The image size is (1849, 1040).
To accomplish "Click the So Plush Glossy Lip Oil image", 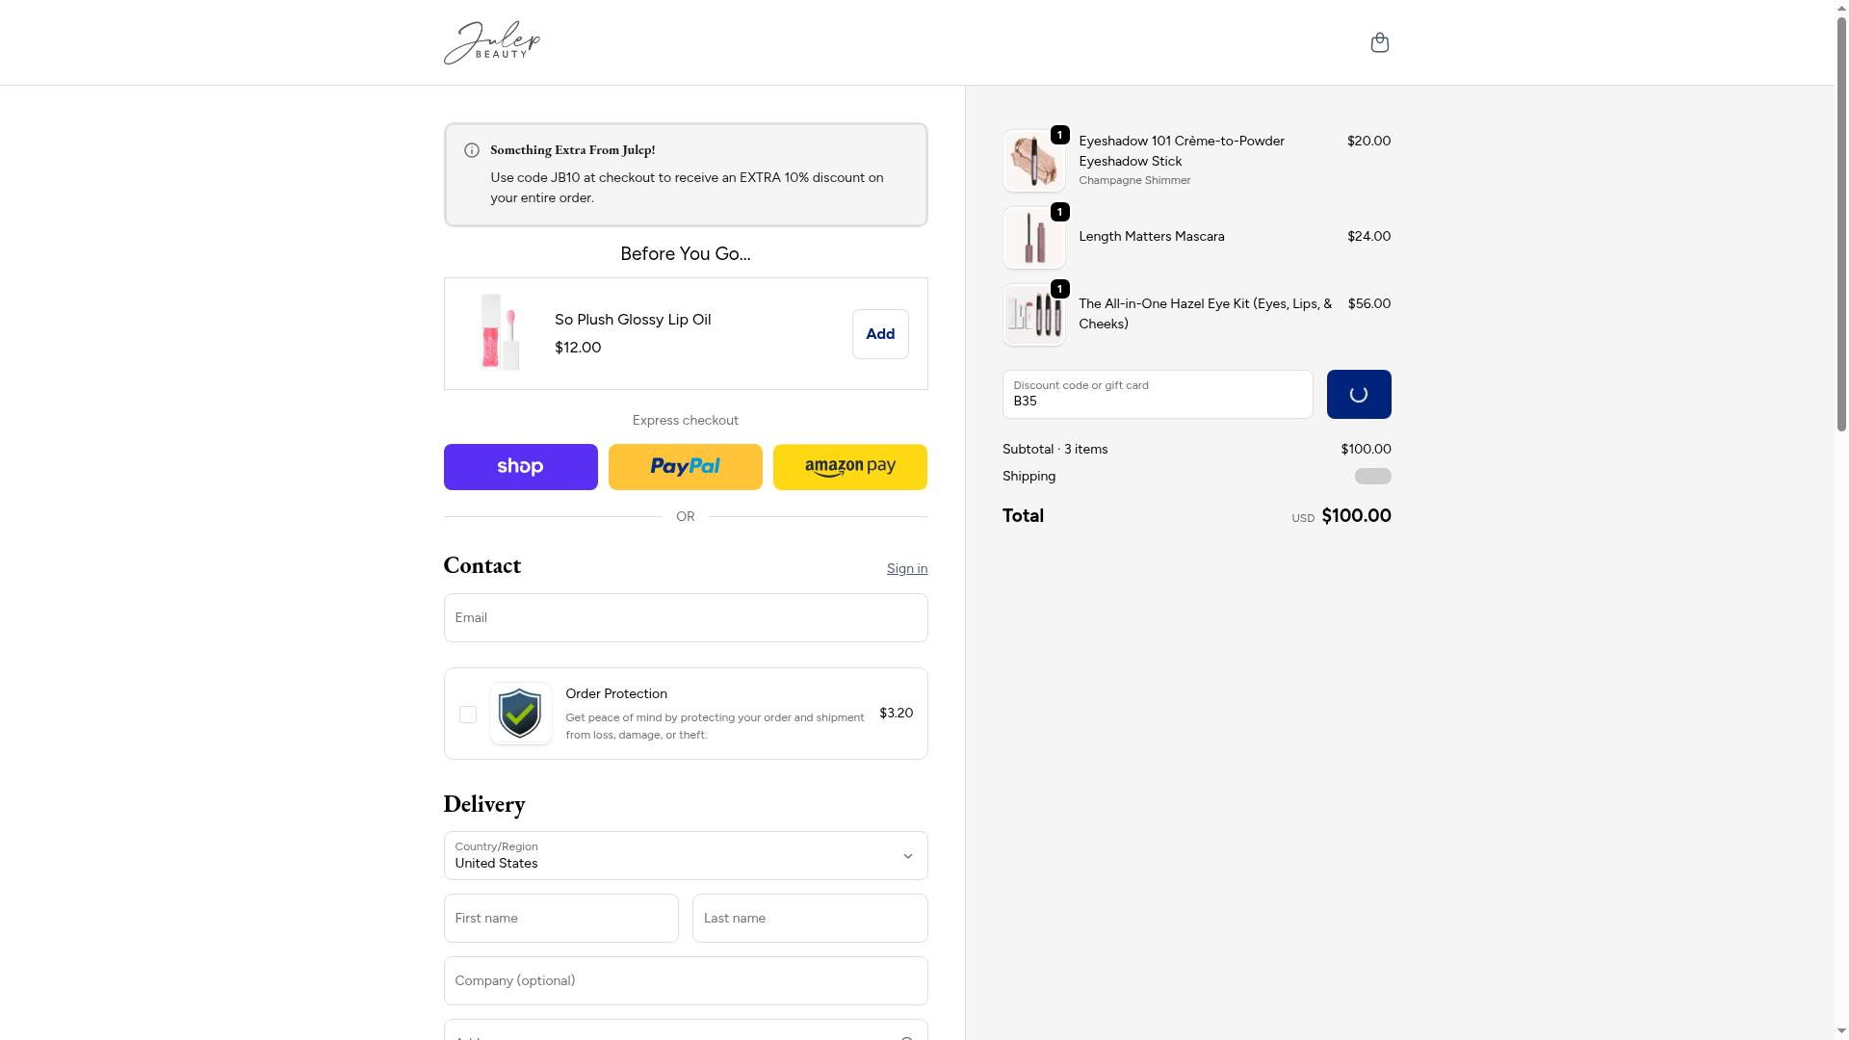I will pos(500,333).
